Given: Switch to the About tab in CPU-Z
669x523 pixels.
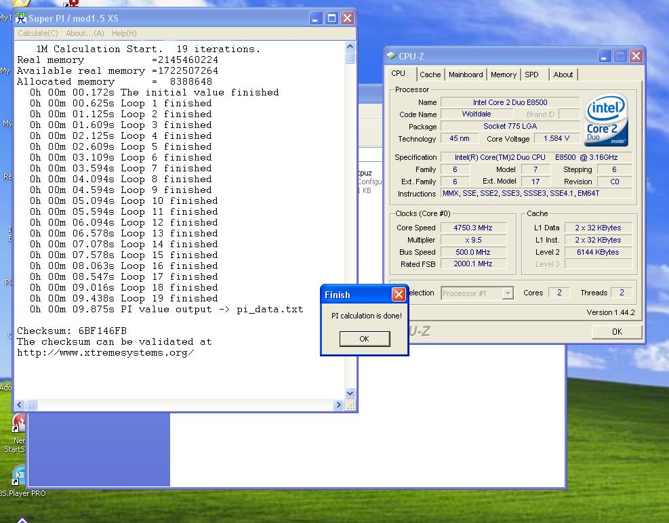Looking at the screenshot, I should [x=563, y=75].
